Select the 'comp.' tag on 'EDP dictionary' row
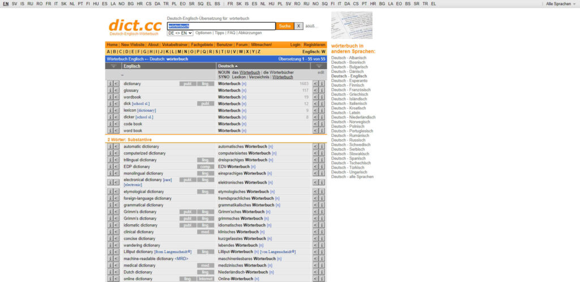Viewport: 580px width, 282px height. tap(206, 166)
